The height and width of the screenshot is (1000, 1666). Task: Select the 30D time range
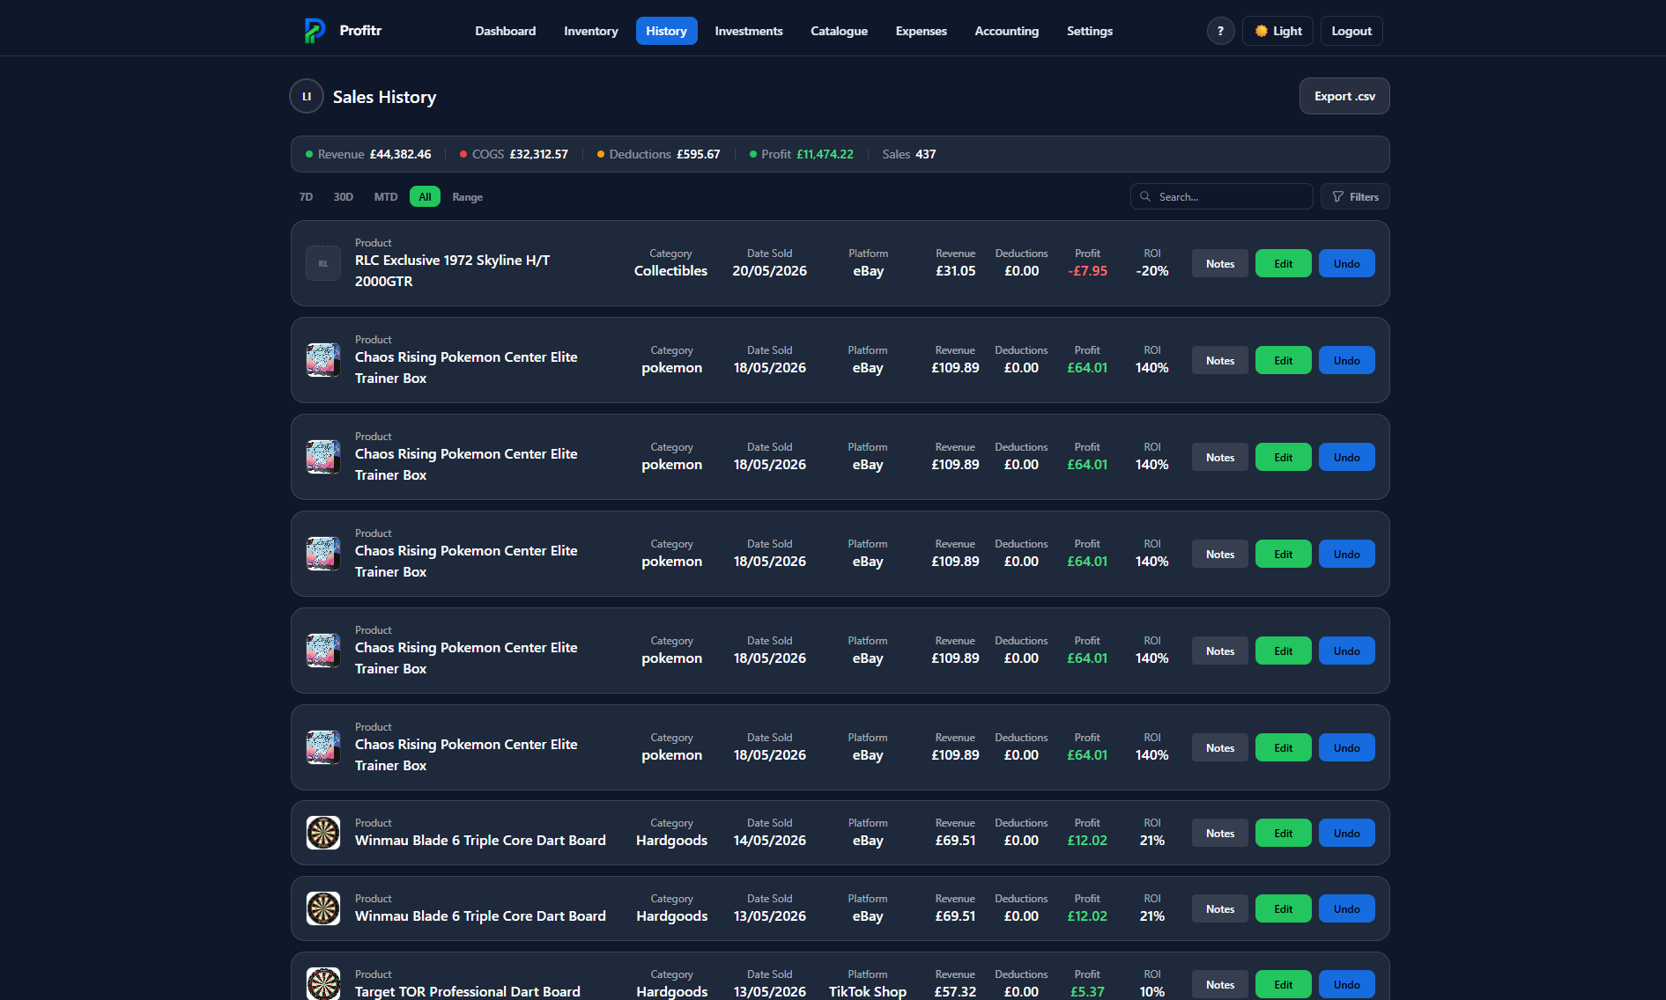coord(343,197)
